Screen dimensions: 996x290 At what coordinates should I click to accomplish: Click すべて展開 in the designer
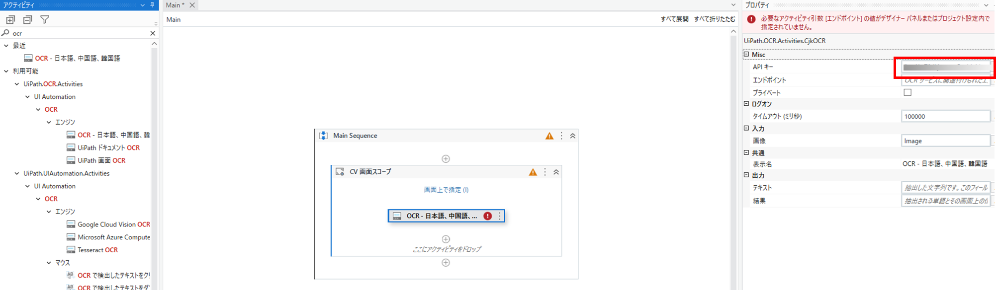point(675,19)
